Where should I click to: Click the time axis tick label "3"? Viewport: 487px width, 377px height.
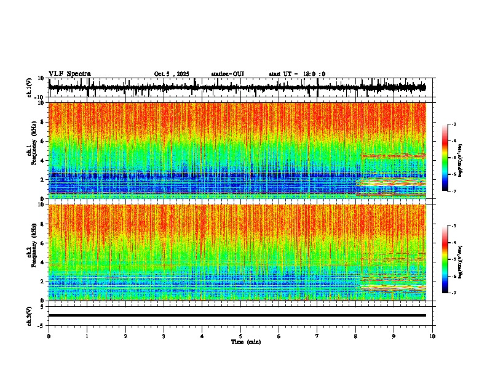(x=164, y=336)
